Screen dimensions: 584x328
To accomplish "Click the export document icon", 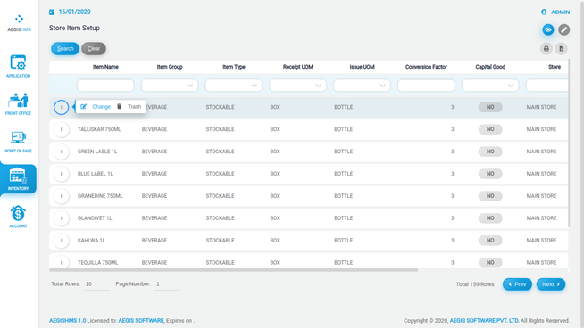I will tap(562, 49).
